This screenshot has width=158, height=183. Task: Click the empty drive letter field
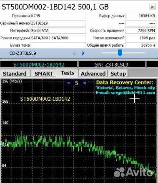[58, 45]
